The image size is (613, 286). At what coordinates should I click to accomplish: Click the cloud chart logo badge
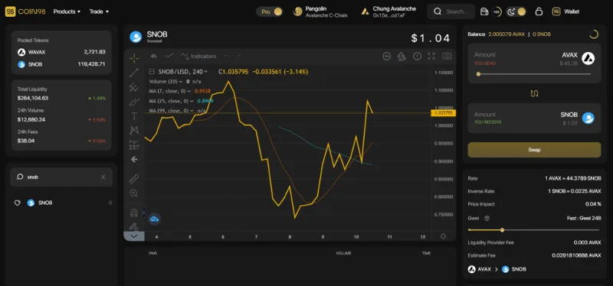pyautogui.click(x=154, y=219)
